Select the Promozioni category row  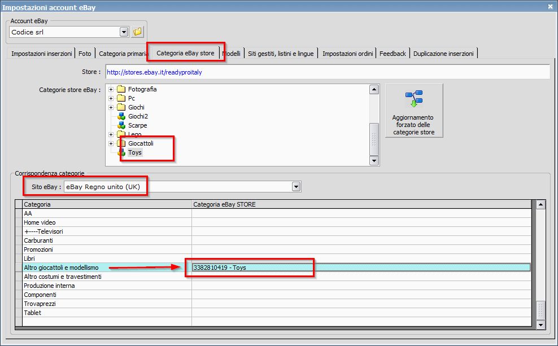pos(273,249)
